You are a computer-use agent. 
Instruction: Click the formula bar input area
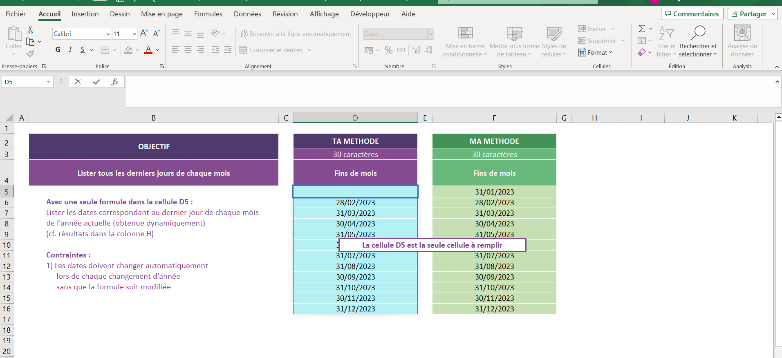450,92
